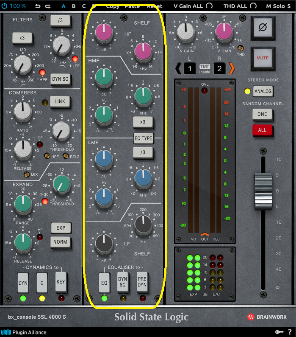The height and width of the screenshot is (337, 296).
Task: Toggle the EQ in button
Action: click(x=104, y=283)
